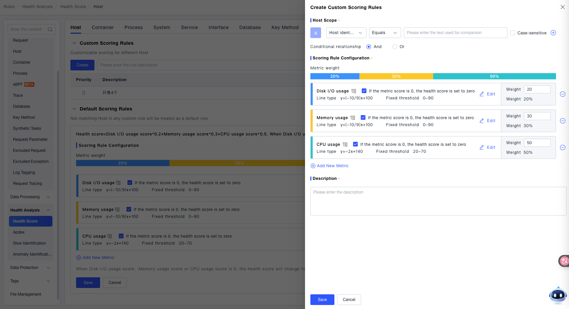Open Apdex in the sidebar menu

click(x=19, y=232)
